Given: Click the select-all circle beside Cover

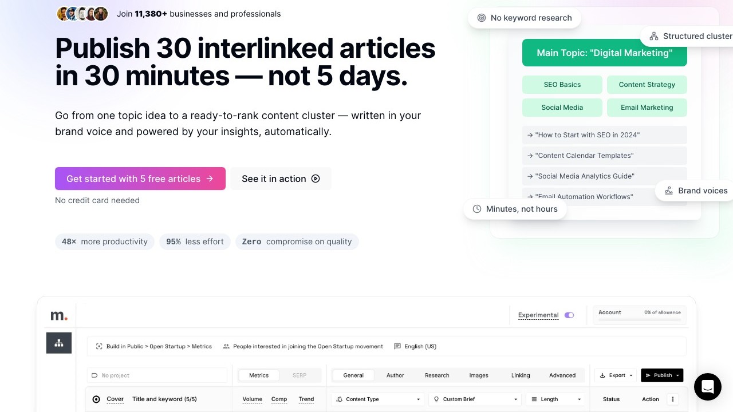Looking at the screenshot, I should pos(96,399).
